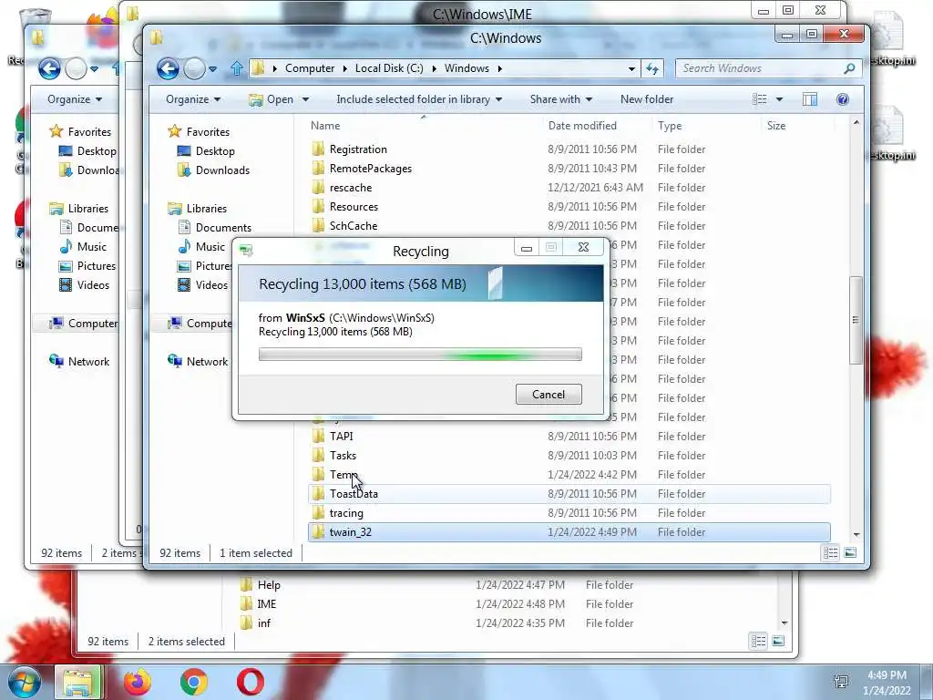
Task: Select the Help folder in bottom window
Action: click(269, 585)
